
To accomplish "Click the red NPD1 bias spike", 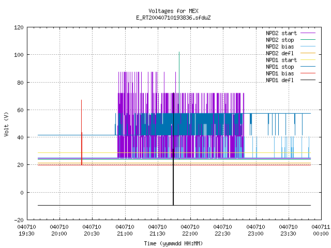I will click(82, 132).
